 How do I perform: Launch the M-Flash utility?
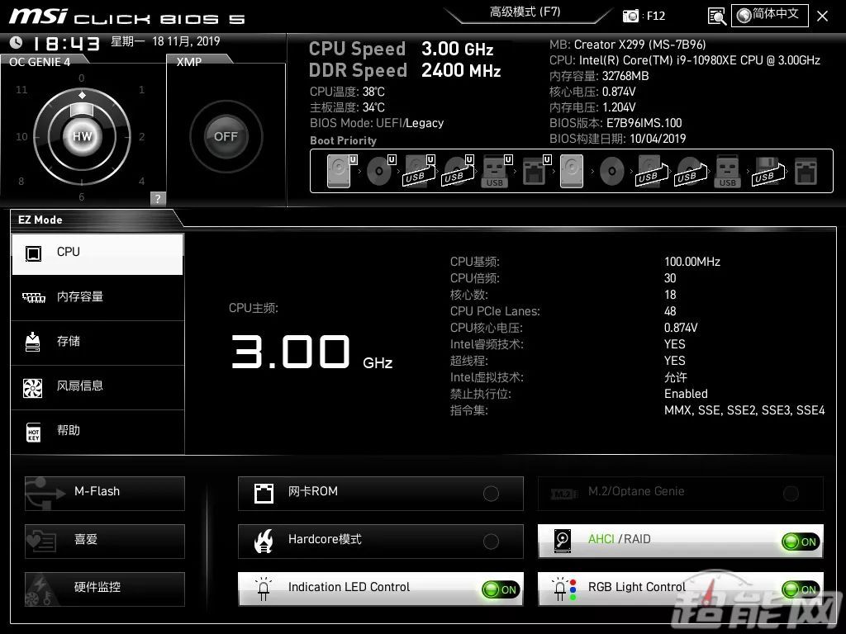(x=105, y=493)
